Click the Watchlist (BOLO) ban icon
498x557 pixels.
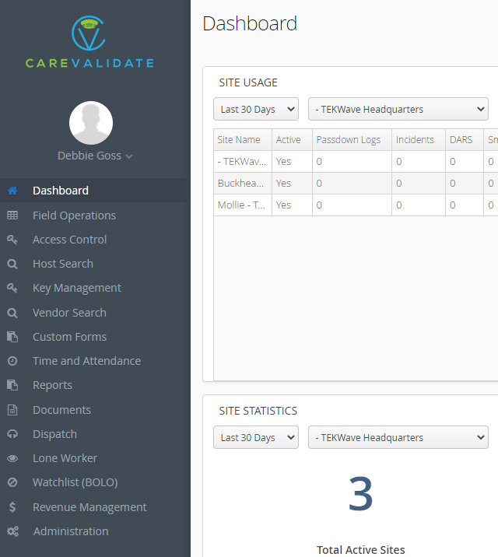[x=12, y=482]
